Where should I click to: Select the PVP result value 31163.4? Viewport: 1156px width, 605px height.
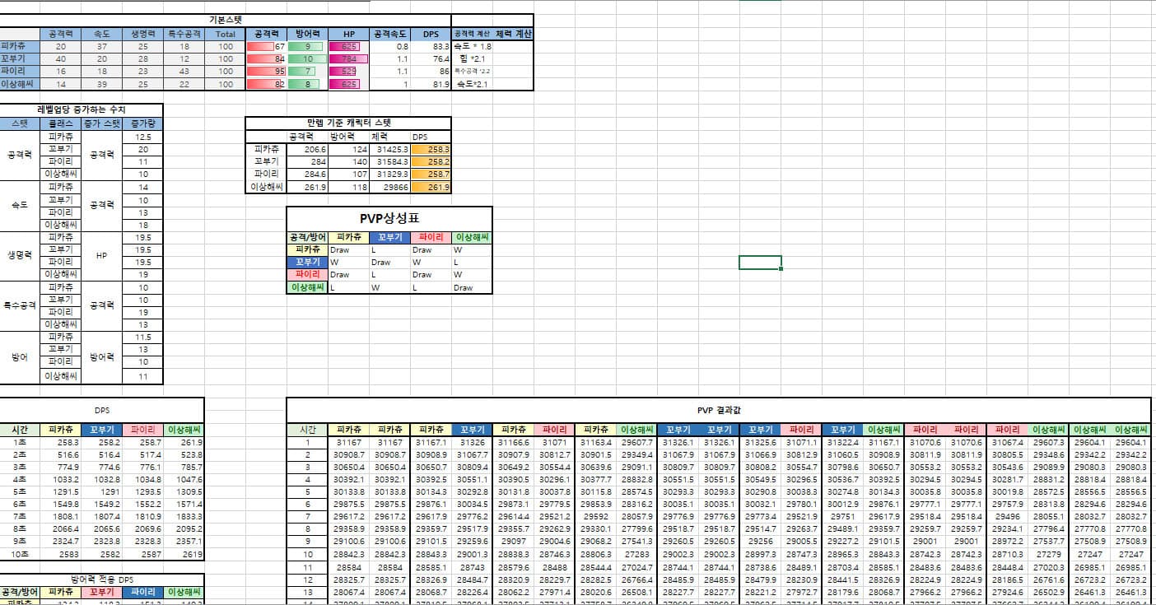tap(595, 442)
